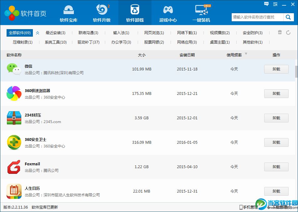
Task: Click 卸载 button for Foxmail
Action: (x=276, y=167)
